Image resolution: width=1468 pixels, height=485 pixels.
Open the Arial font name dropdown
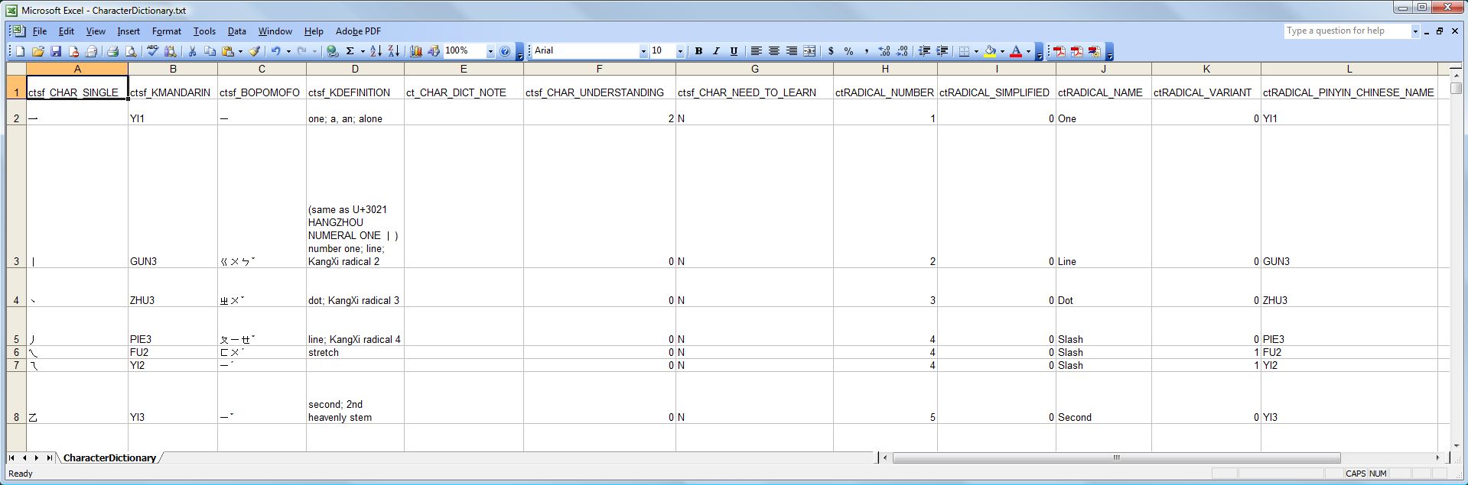pos(643,51)
